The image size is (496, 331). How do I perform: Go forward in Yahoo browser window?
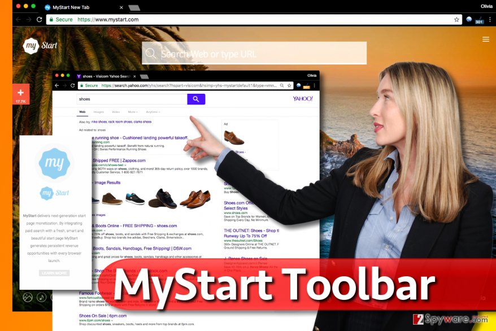[x=65, y=85]
